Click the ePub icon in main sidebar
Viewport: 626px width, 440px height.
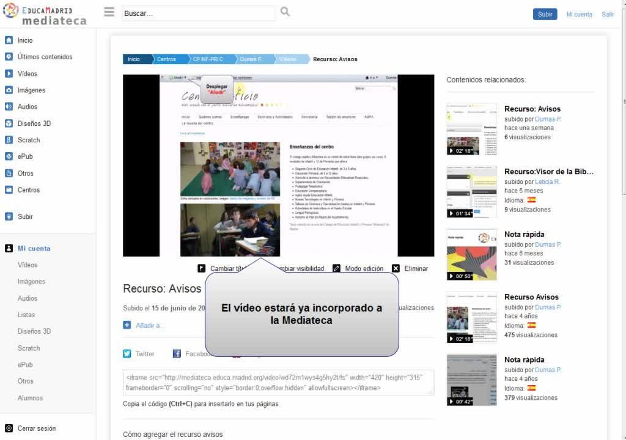click(x=9, y=156)
